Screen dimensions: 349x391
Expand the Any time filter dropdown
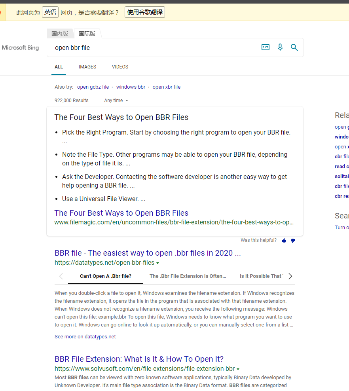116,101
